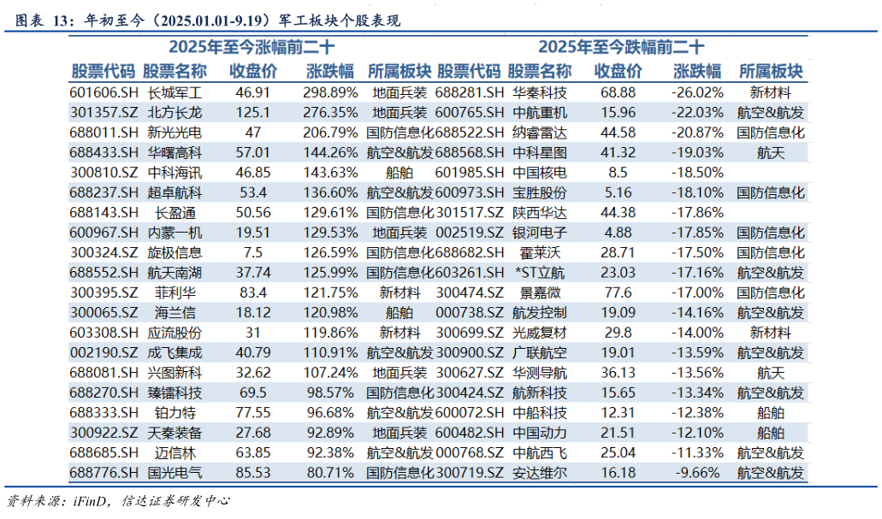
Task: Select the 2025年至今跌幅前二十 section header
Action: click(621, 48)
